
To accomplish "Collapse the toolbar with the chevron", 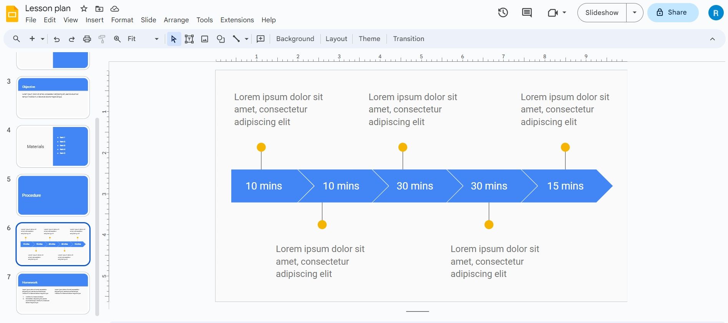I will [x=712, y=39].
